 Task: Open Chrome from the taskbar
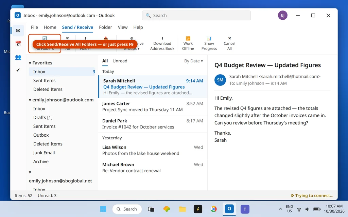pos(213,209)
